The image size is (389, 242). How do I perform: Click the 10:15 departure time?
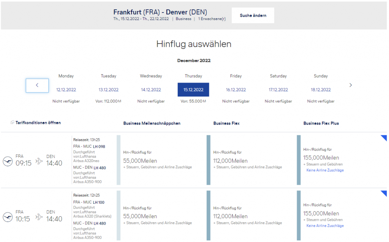click(x=23, y=219)
